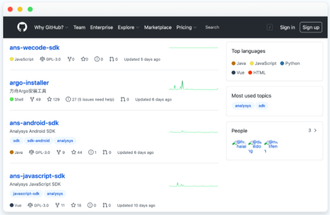The image size is (330, 215).
Task: Open the third People avatar
Action: click(271, 145)
